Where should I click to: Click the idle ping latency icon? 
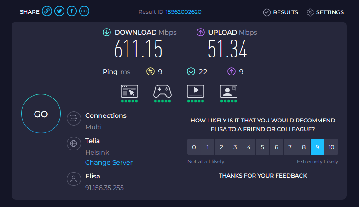click(151, 71)
